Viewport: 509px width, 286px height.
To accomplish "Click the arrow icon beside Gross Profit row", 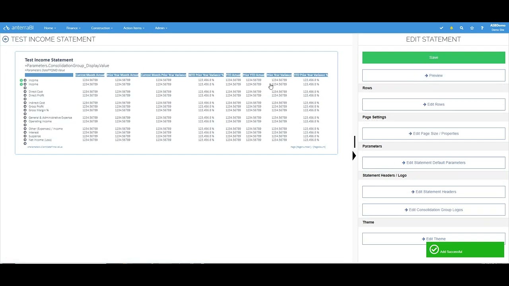I will (25, 106).
